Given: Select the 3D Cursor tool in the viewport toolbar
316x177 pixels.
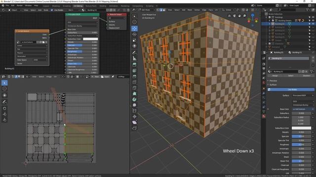Looking at the screenshot, I should (x=134, y=22).
